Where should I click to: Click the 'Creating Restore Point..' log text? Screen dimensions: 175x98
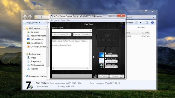coord(62,45)
